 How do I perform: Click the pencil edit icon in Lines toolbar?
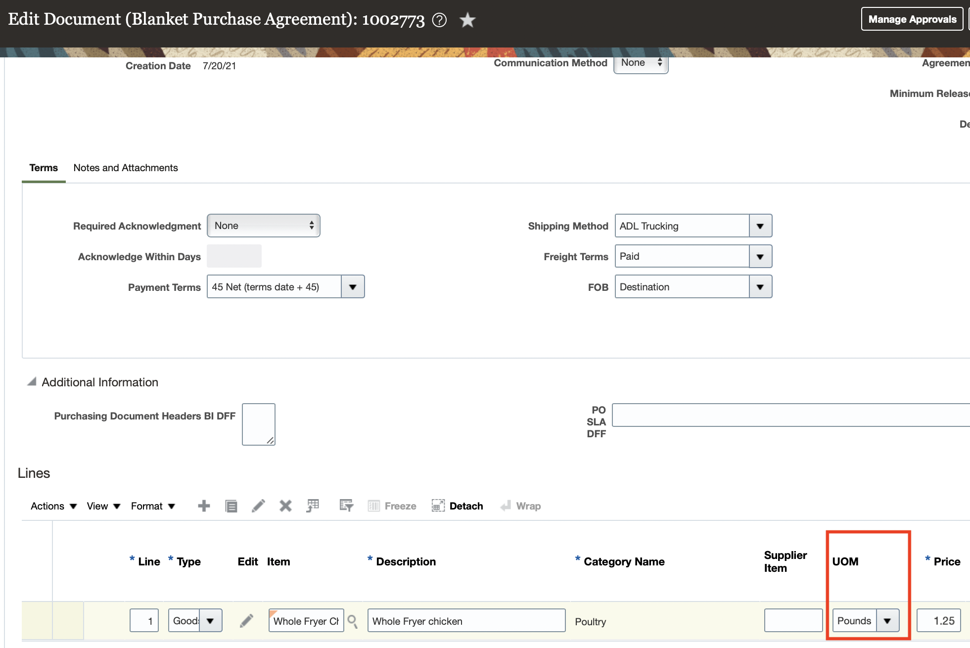click(258, 506)
